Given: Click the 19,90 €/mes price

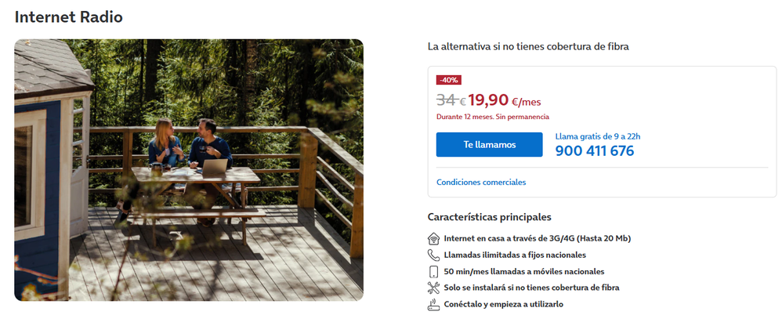Looking at the screenshot, I should coord(504,100).
